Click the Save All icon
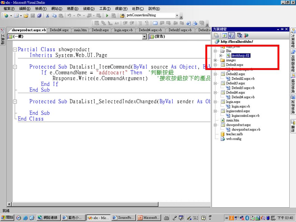296x222 pixels. (39, 16)
